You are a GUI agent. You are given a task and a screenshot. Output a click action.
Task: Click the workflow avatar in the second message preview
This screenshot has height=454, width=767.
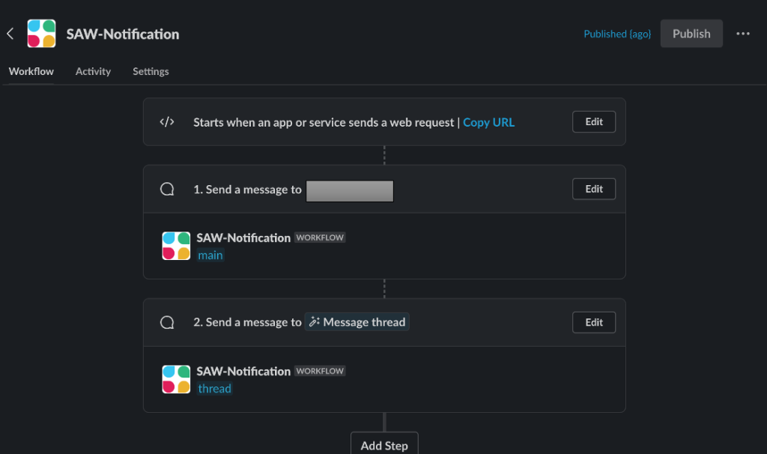click(x=175, y=378)
